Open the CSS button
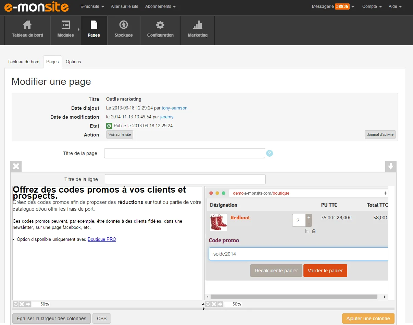 pyautogui.click(x=102, y=318)
